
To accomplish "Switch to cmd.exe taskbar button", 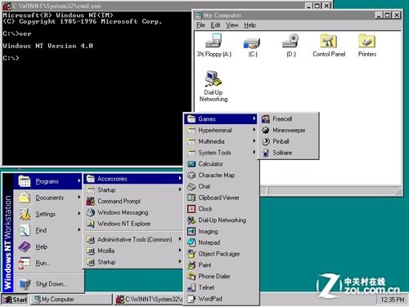I will pyautogui.click(x=149, y=300).
